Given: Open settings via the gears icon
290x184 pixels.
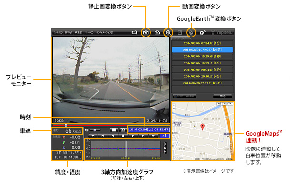Looking at the screenshot, I should tap(202, 33).
